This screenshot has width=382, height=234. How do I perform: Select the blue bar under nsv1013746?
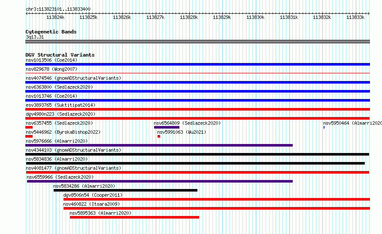click(197, 100)
